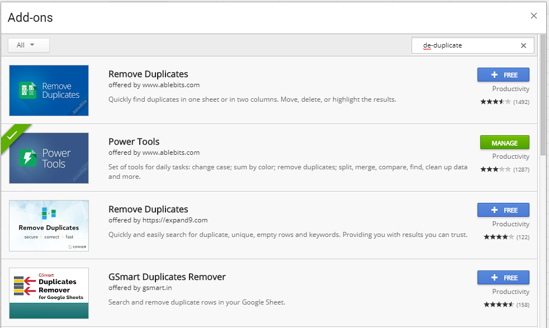The height and width of the screenshot is (328, 549).
Task: Click the star rating with 1287 reviews
Action: pos(495,169)
